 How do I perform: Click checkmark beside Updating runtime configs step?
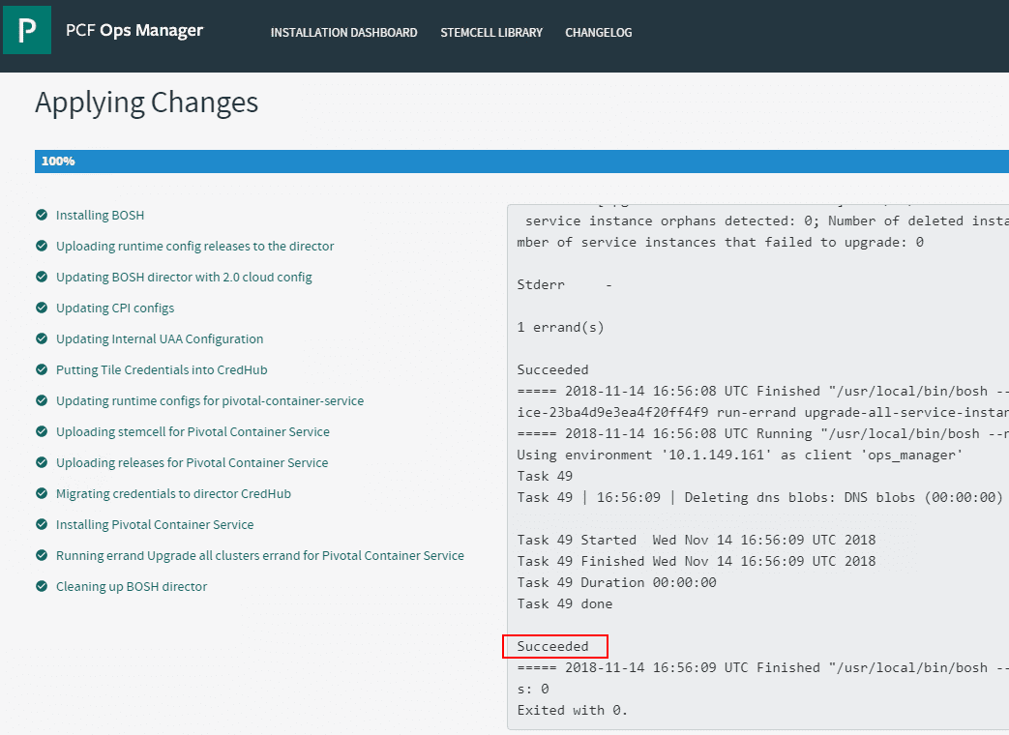click(x=42, y=400)
